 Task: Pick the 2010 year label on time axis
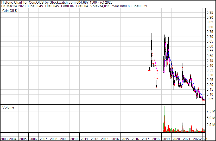pyautogui.click(x=74, y=139)
